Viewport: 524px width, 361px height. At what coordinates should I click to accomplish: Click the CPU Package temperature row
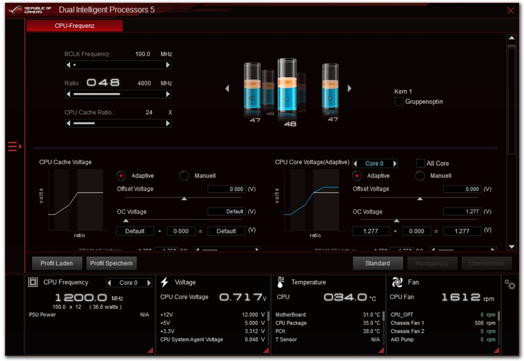coord(327,323)
